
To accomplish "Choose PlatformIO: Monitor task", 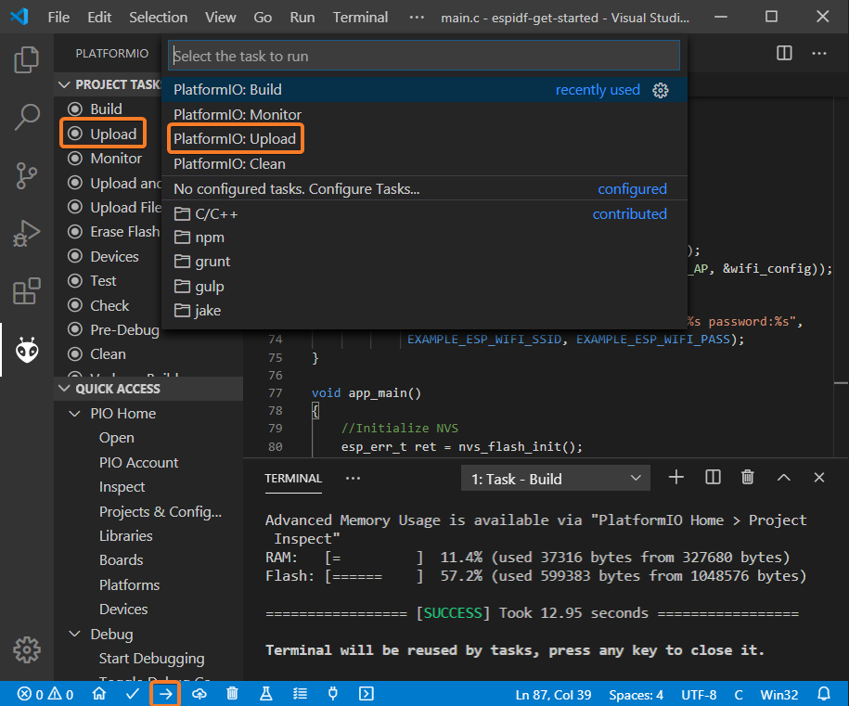I will point(424,115).
